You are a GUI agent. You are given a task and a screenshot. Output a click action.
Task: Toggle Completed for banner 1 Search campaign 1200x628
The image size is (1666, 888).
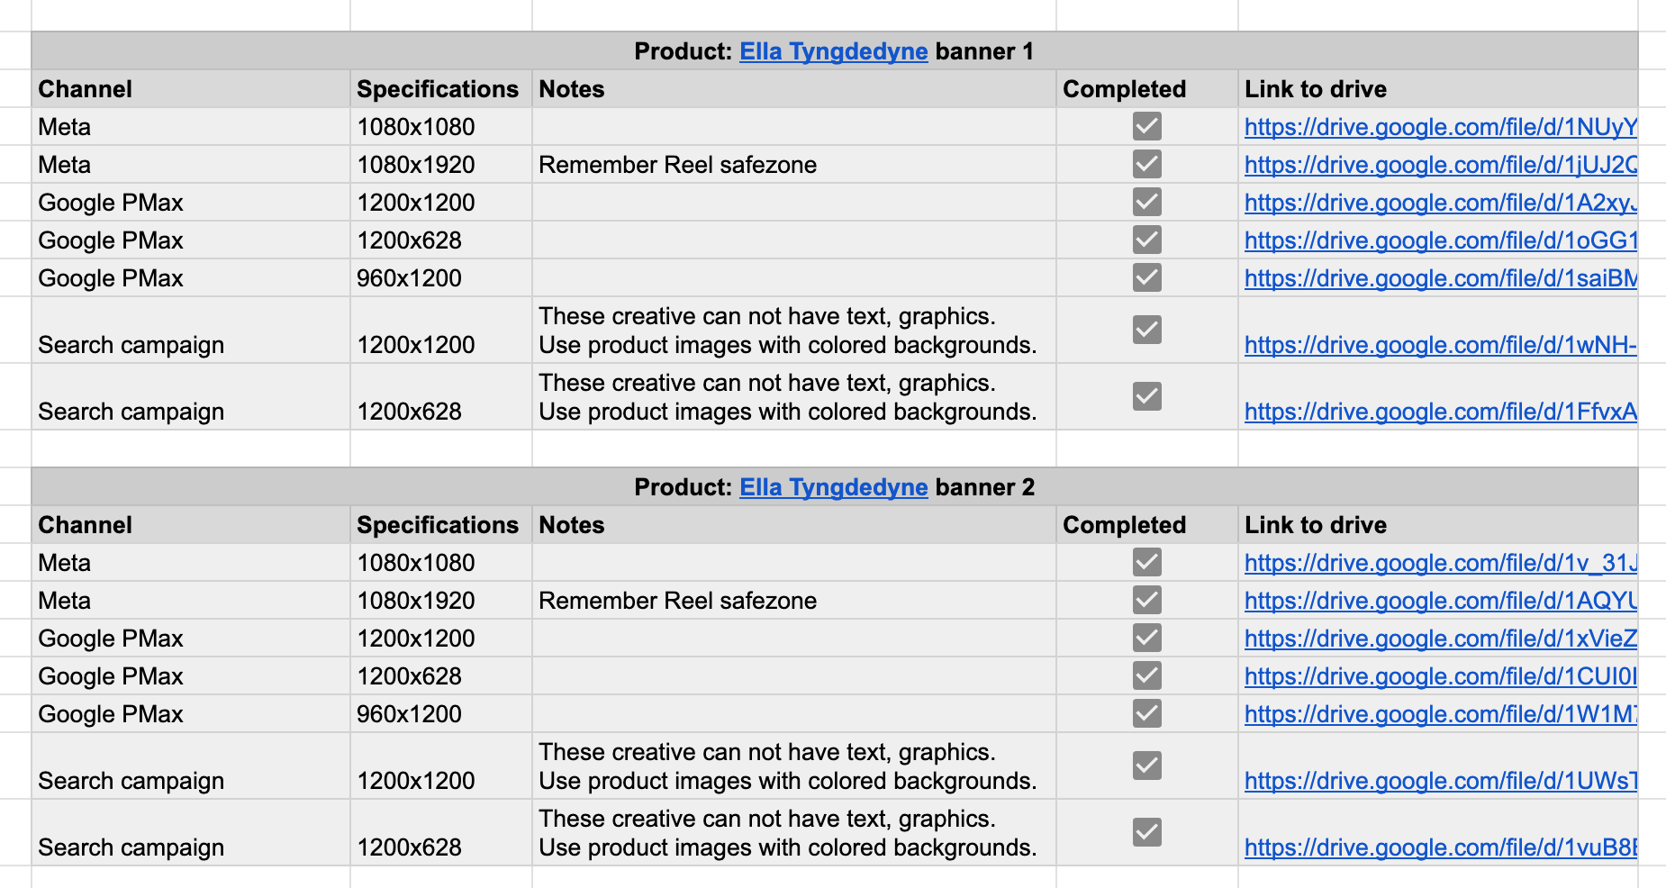[x=1146, y=396]
